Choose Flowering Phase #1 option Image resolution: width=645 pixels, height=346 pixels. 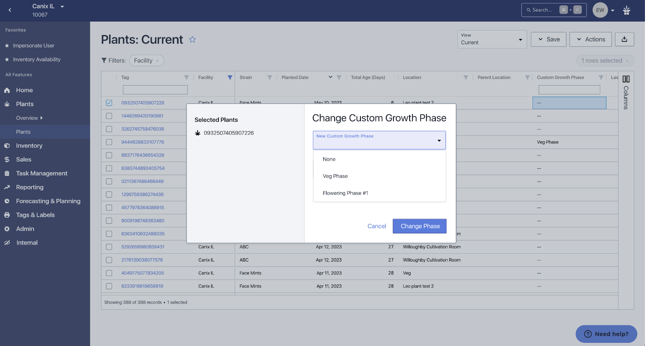(x=379, y=193)
